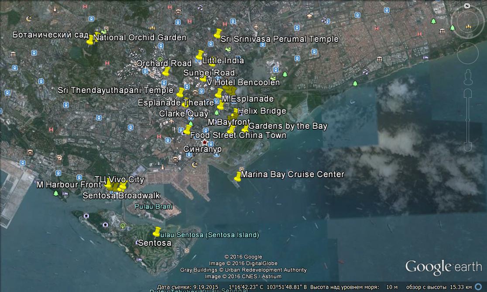Click the red star marking Сингапур
487x292 pixels.
(205, 142)
